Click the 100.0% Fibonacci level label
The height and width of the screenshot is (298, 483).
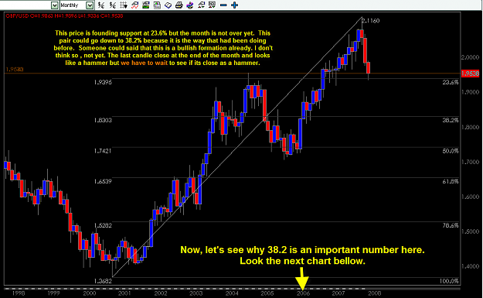click(x=449, y=281)
